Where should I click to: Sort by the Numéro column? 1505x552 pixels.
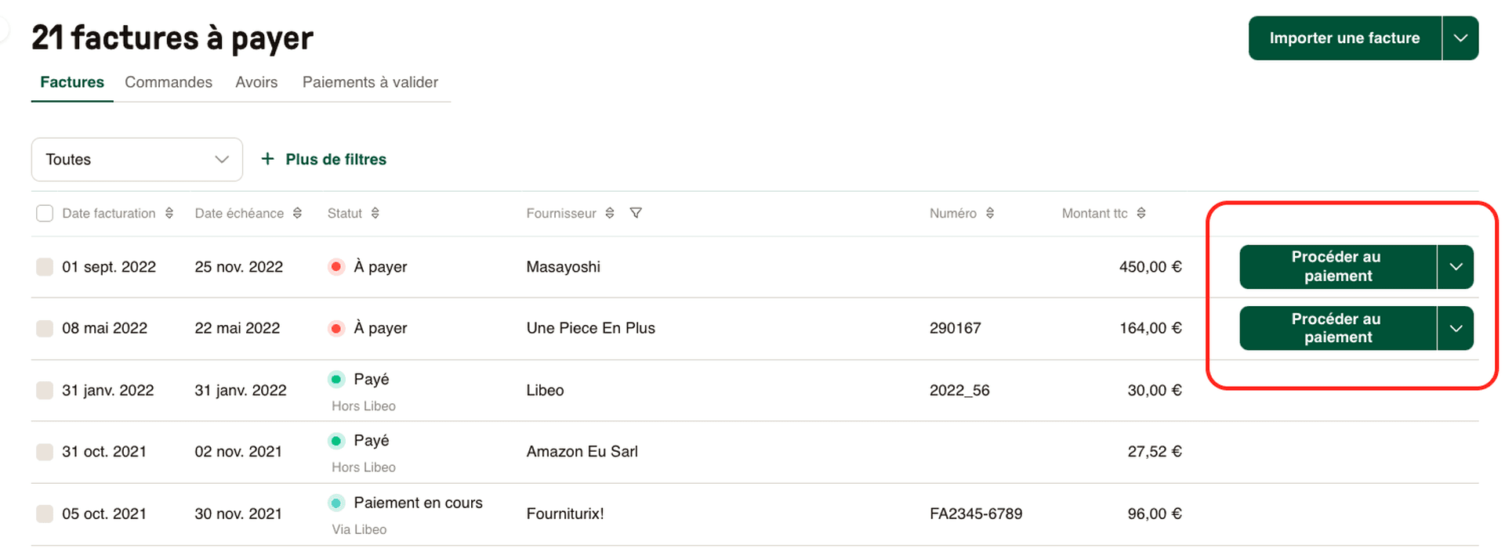tap(991, 213)
